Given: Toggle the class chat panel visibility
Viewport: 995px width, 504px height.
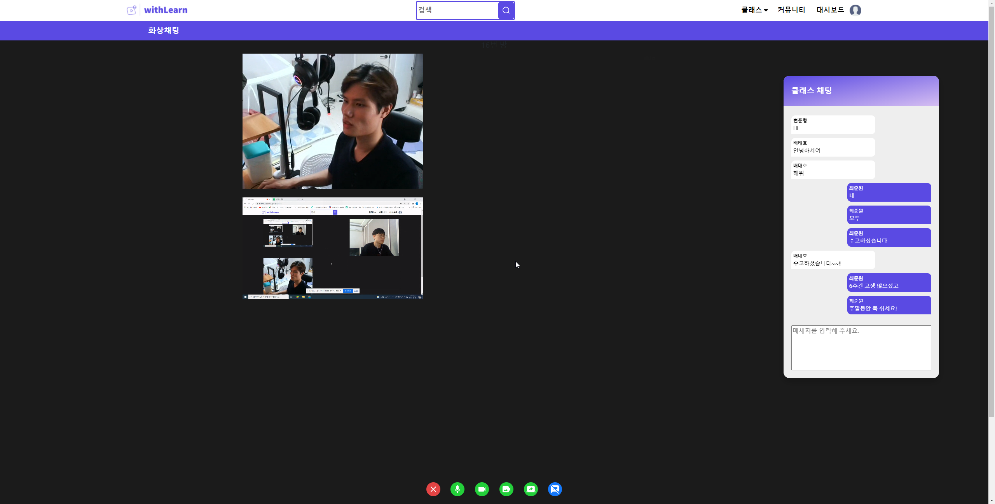Looking at the screenshot, I should (x=555, y=489).
